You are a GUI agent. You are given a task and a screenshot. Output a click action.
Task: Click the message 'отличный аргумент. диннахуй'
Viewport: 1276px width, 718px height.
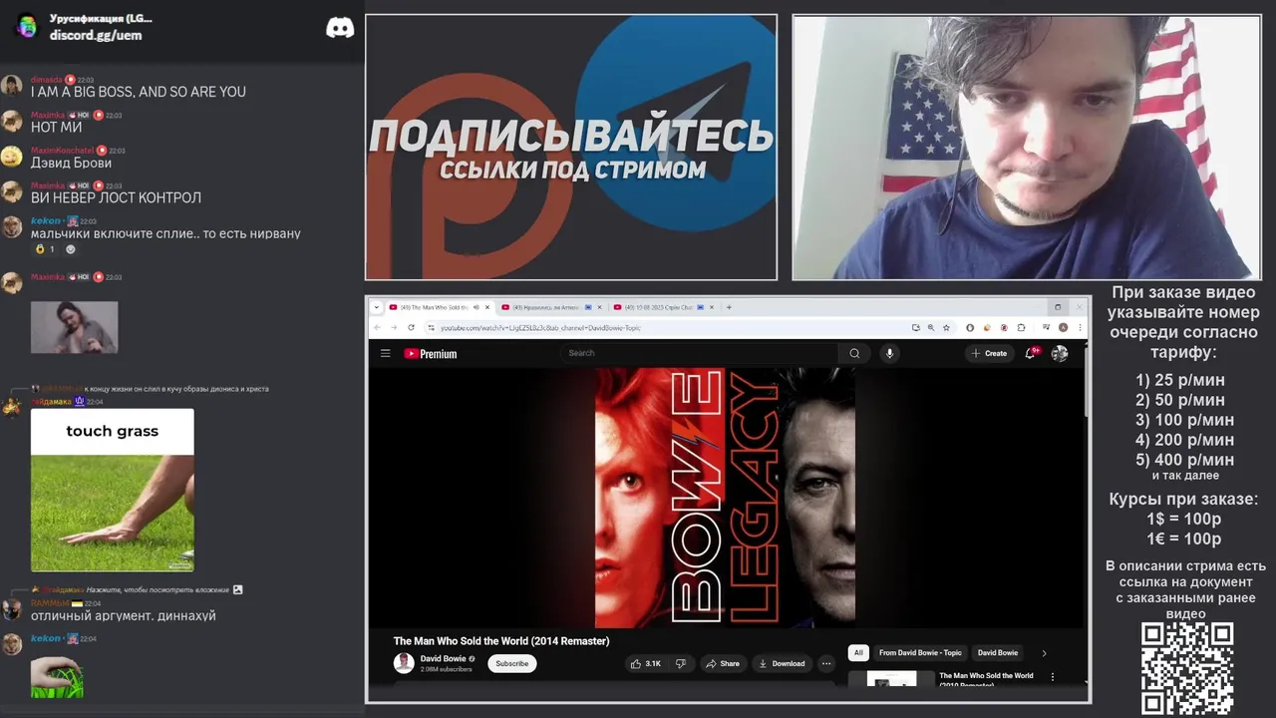coord(123,615)
